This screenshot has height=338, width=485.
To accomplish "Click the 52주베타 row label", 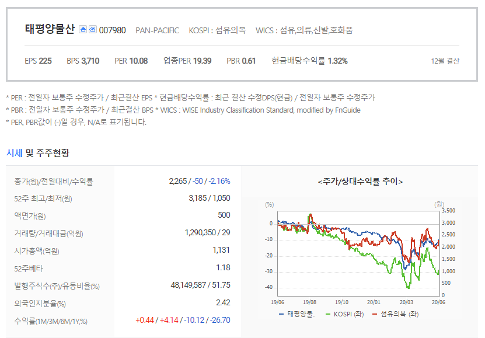I will [29, 269].
